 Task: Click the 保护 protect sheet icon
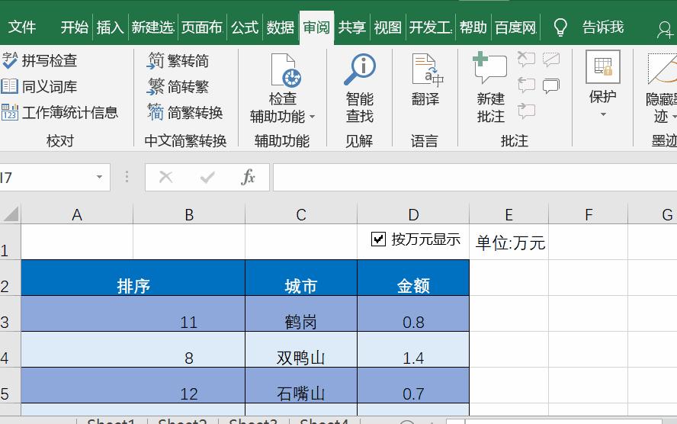coord(603,67)
